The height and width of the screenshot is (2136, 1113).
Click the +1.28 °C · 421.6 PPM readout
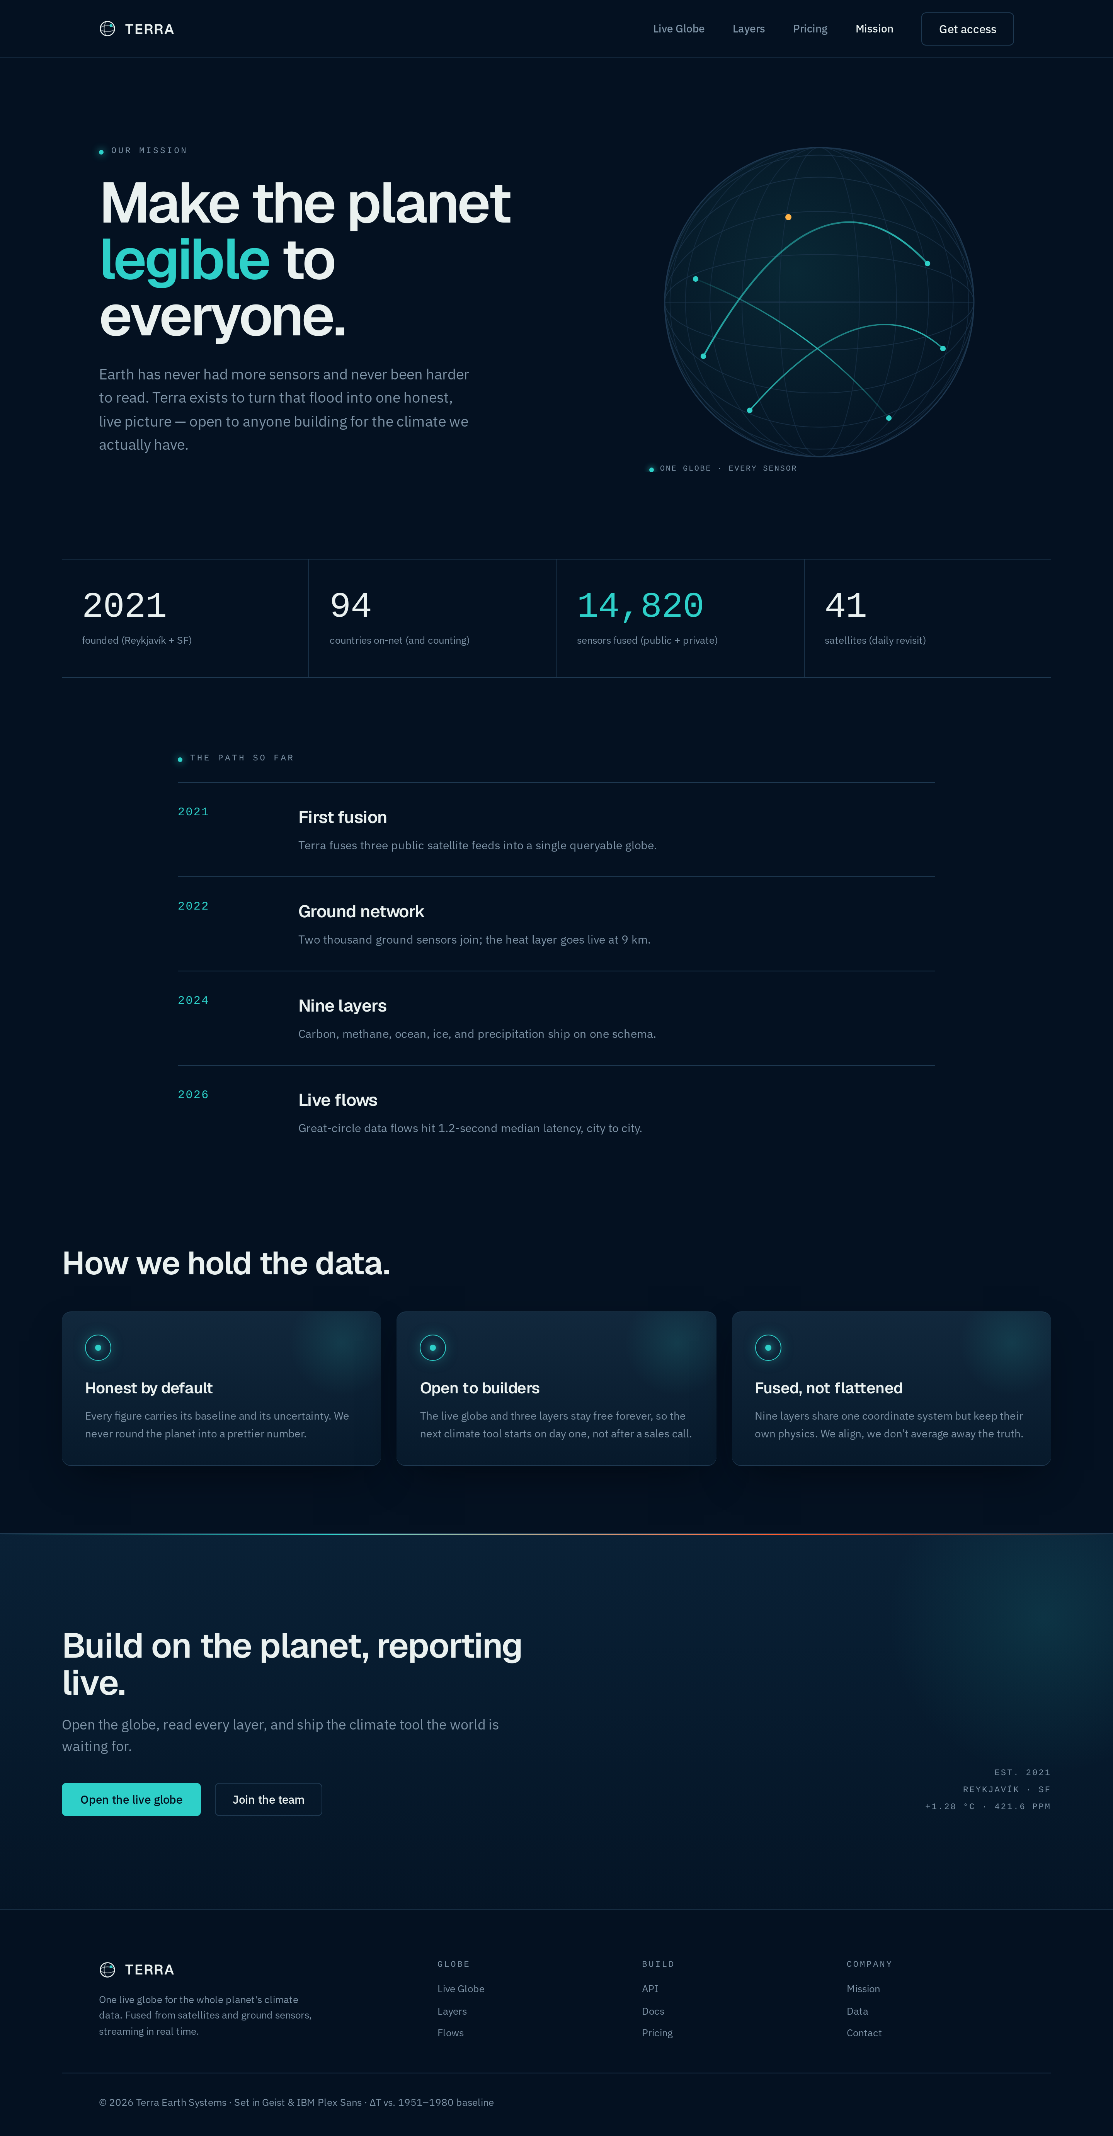tap(988, 1807)
